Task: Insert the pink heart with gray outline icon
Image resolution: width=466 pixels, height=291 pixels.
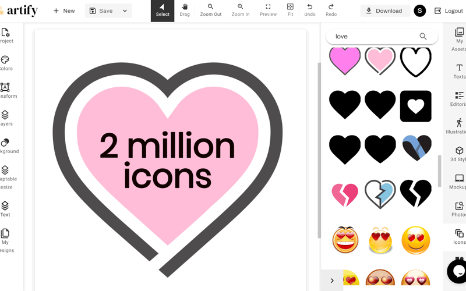Action: coord(380,61)
